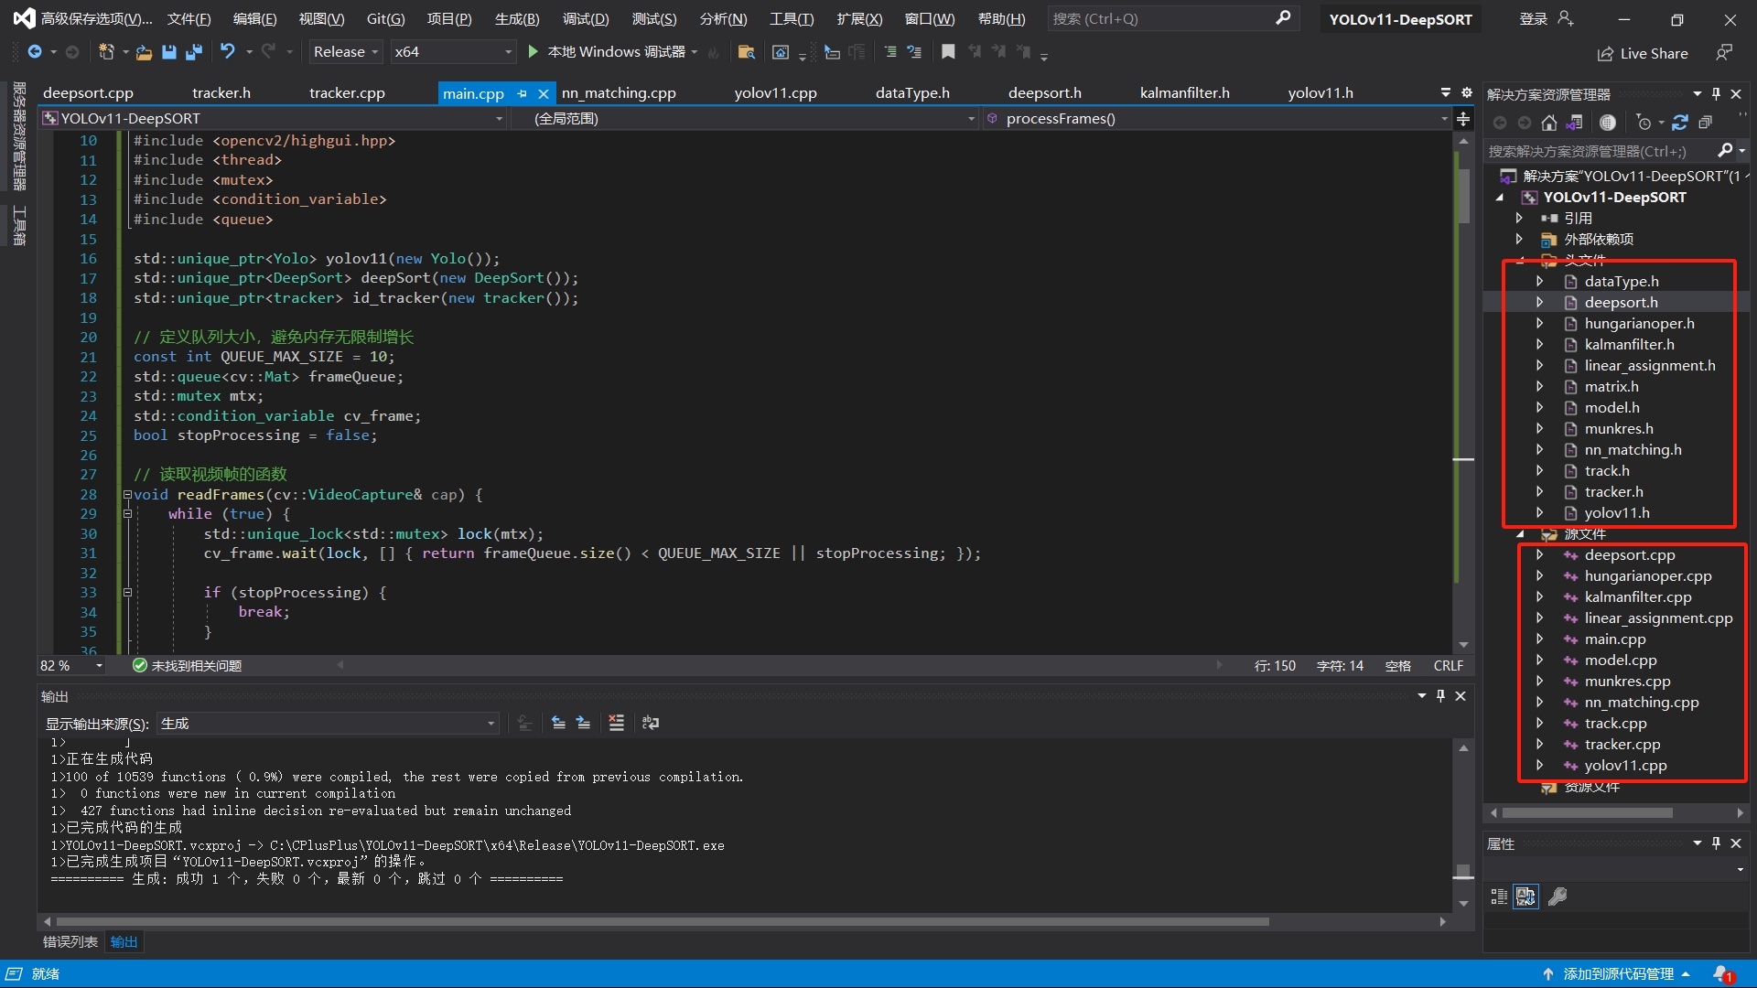Open the Server Explorer side tab
Image resolution: width=1757 pixels, height=988 pixels.
pyautogui.click(x=18, y=135)
